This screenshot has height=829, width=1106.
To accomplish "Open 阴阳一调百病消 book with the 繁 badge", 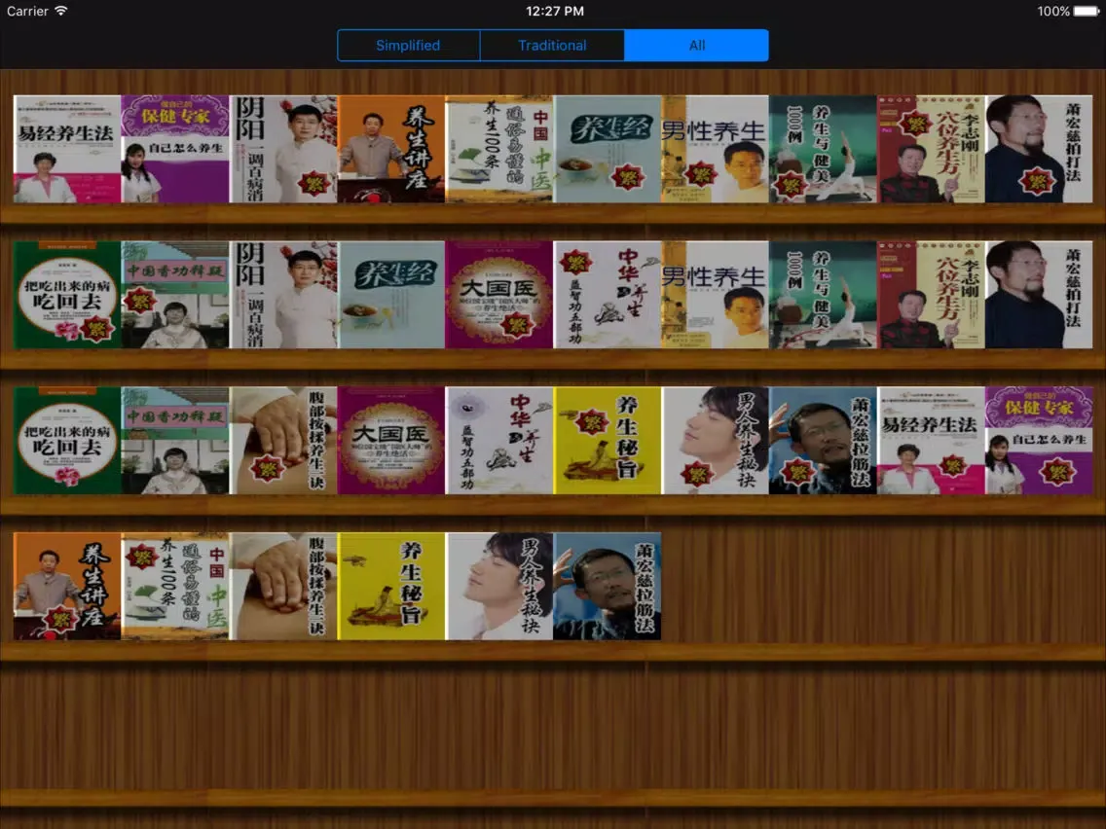I will (283, 150).
